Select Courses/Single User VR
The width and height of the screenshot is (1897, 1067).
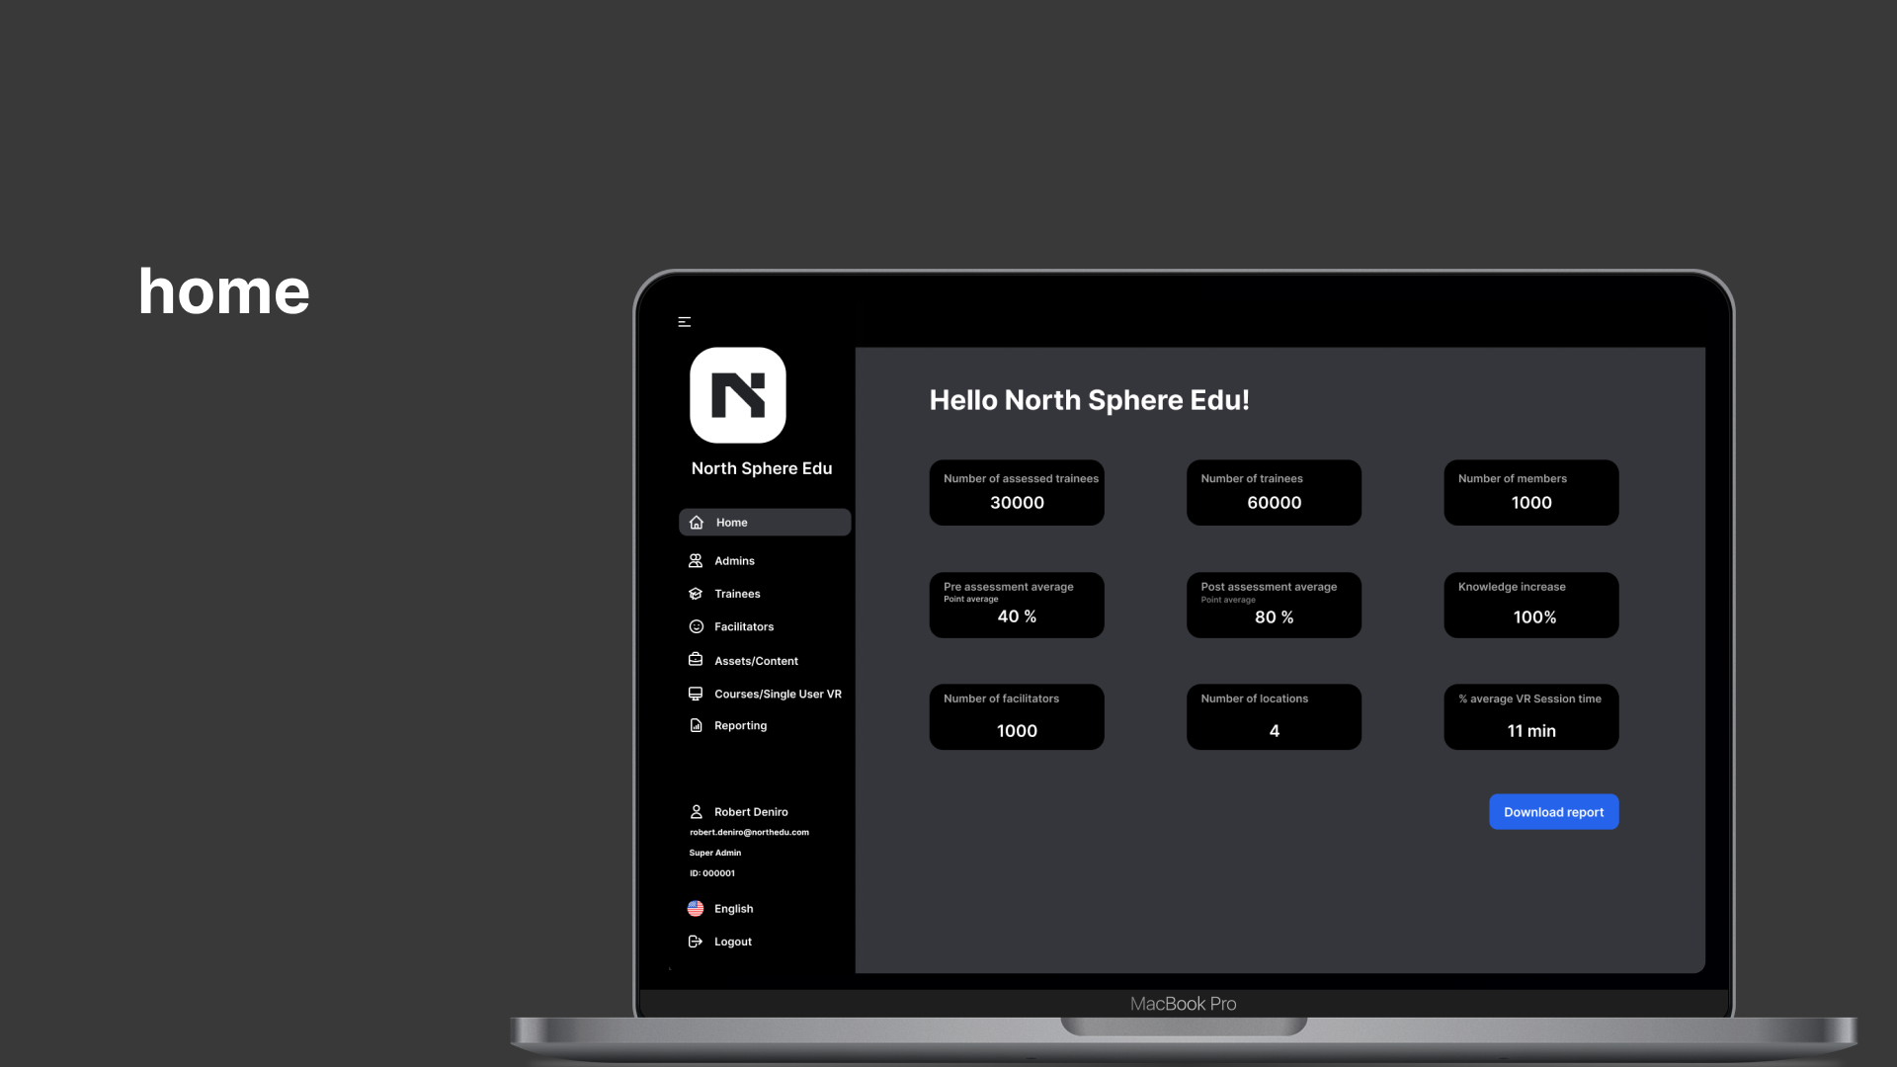pyautogui.click(x=778, y=695)
